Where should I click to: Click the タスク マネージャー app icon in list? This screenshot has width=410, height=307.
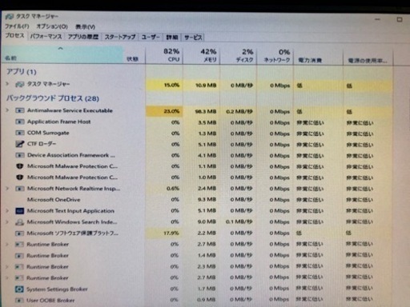click(x=20, y=85)
